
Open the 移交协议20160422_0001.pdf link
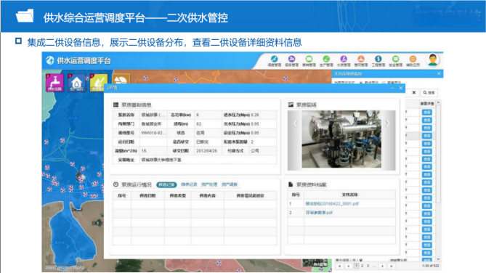(332, 204)
